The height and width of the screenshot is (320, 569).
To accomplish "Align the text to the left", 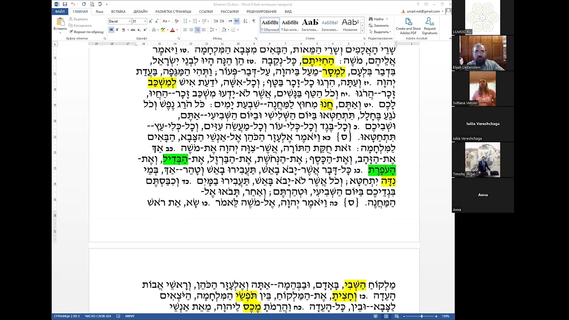I will point(185,30).
